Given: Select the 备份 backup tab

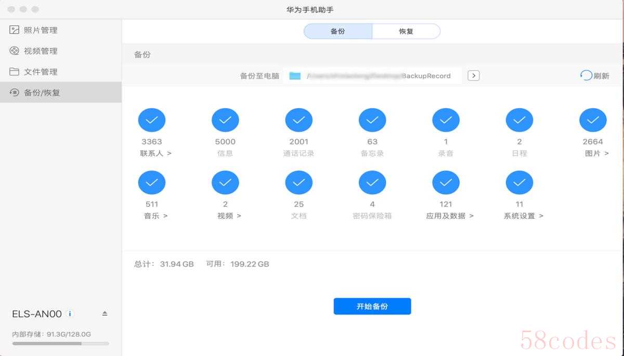Looking at the screenshot, I should coord(338,31).
